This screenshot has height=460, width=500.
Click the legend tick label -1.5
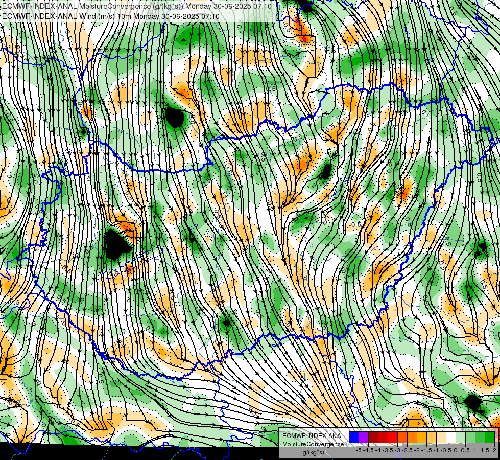pos(426,450)
